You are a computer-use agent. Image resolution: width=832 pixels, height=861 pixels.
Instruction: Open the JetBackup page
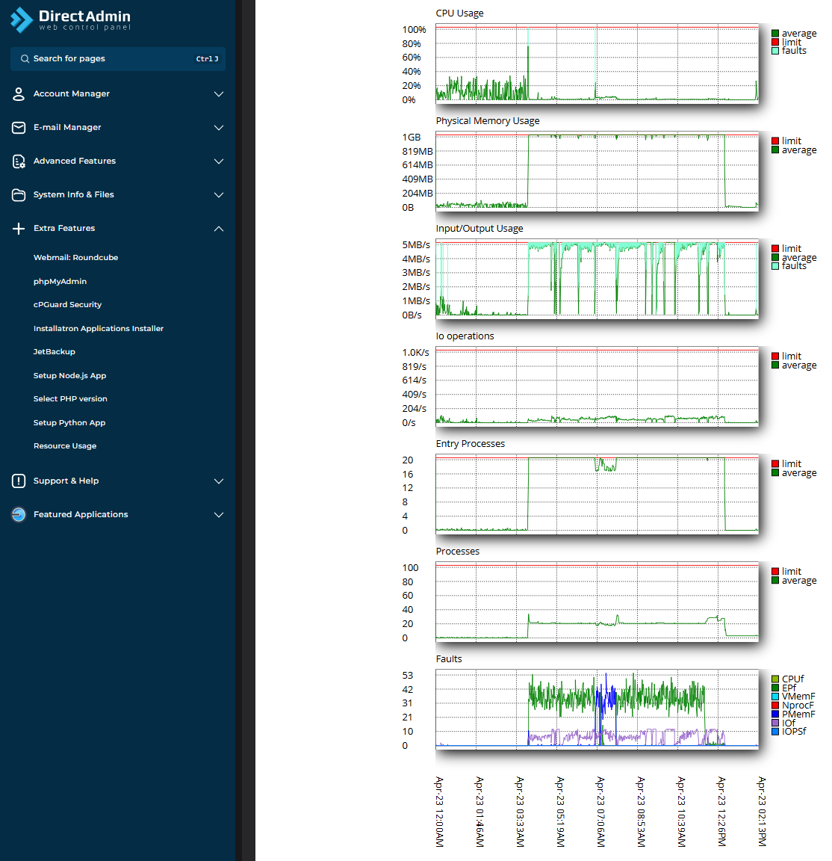coord(55,352)
